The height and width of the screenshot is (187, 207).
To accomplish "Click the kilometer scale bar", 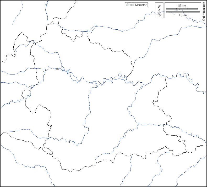I will pyautogui.click(x=182, y=9).
